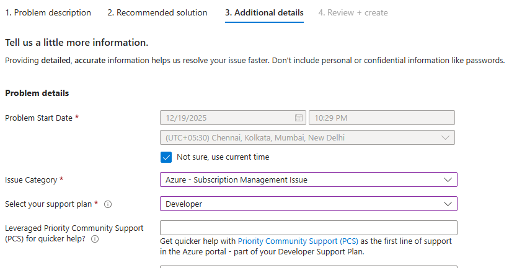Image resolution: width=522 pixels, height=268 pixels.
Task: Click the 10:29 PM time field
Action: point(381,118)
